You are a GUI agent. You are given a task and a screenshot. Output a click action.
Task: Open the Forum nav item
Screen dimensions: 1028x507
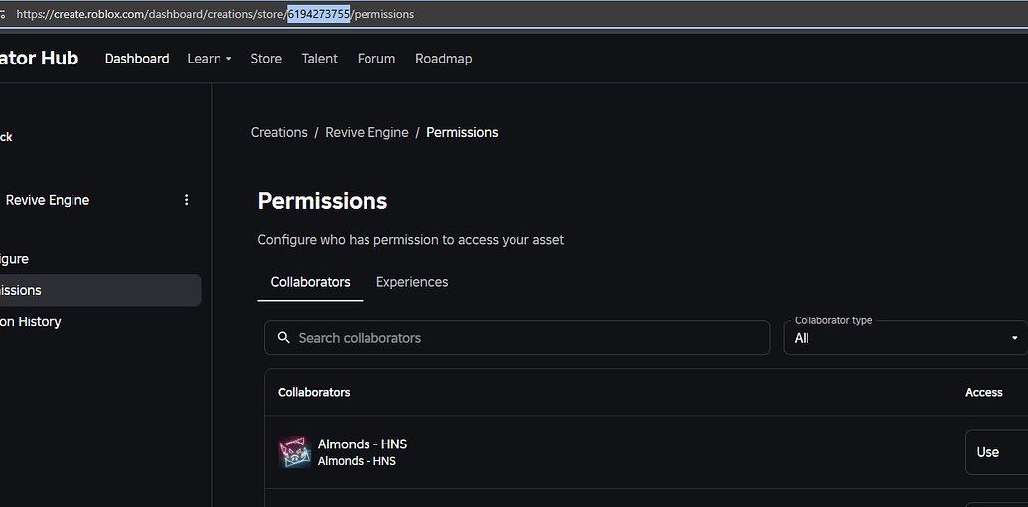376,59
